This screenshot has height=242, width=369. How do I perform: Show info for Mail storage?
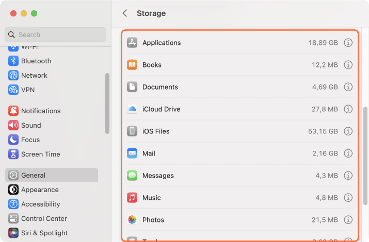coord(348,153)
